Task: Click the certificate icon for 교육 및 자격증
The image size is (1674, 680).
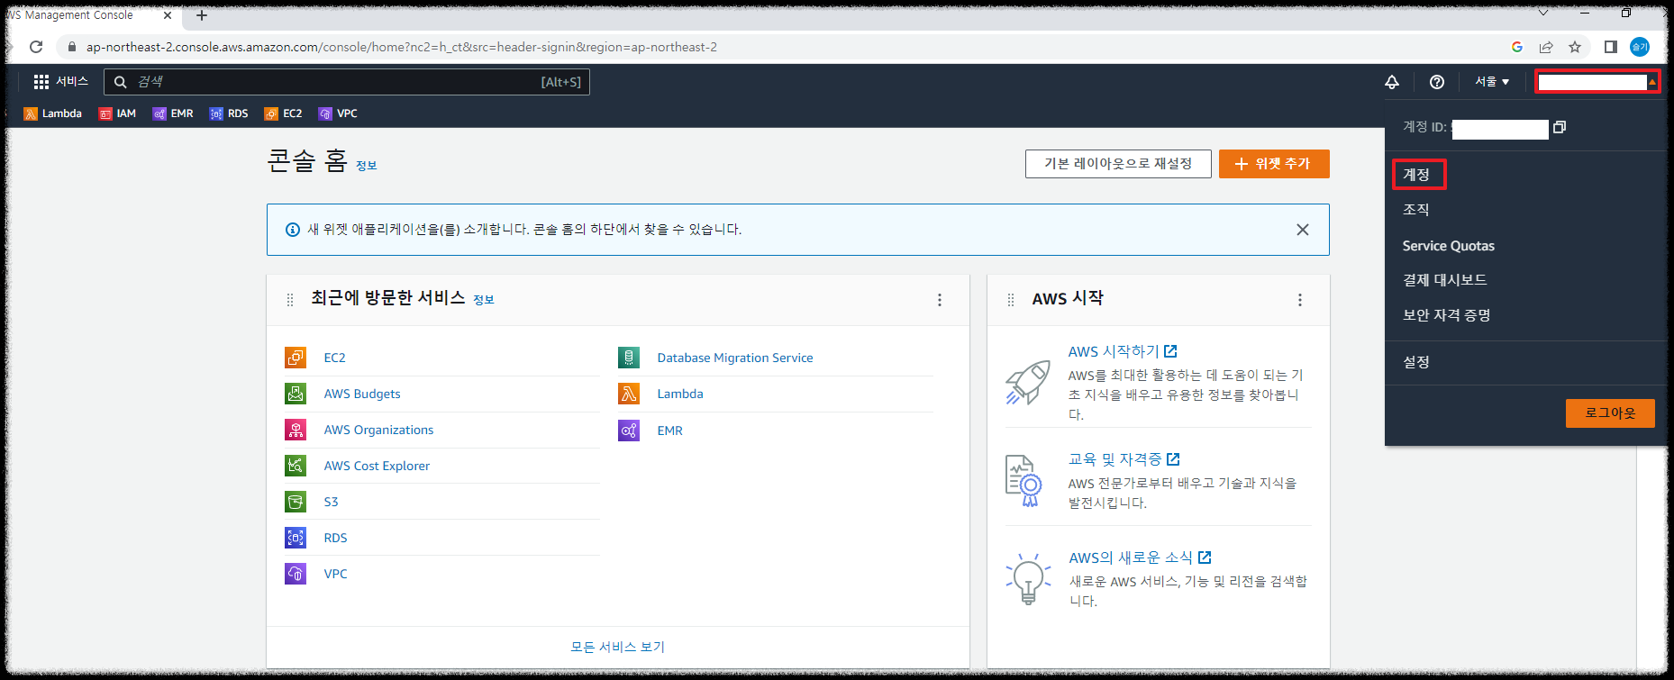Action: pos(1024,480)
